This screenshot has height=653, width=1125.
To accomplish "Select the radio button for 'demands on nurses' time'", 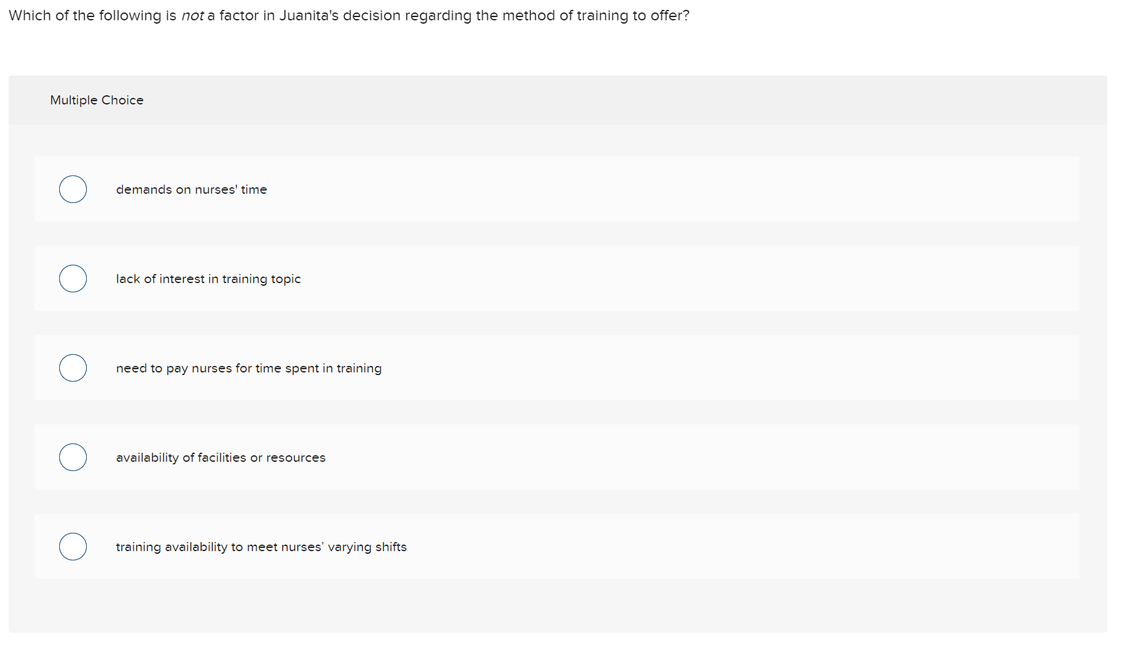I will point(72,189).
